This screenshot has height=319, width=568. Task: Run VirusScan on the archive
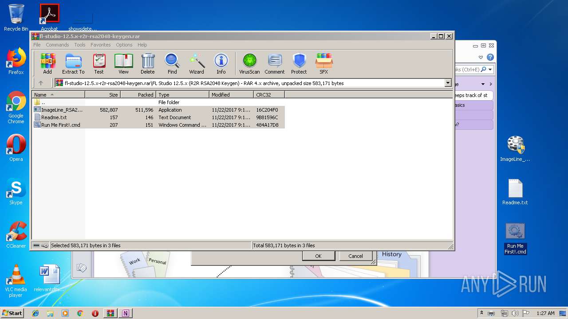coord(249,64)
